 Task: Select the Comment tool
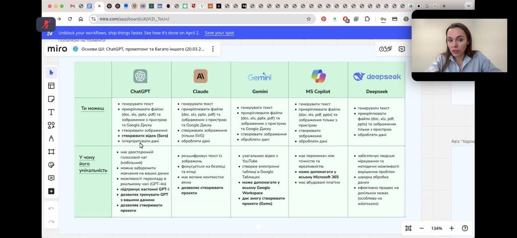[x=51, y=178]
